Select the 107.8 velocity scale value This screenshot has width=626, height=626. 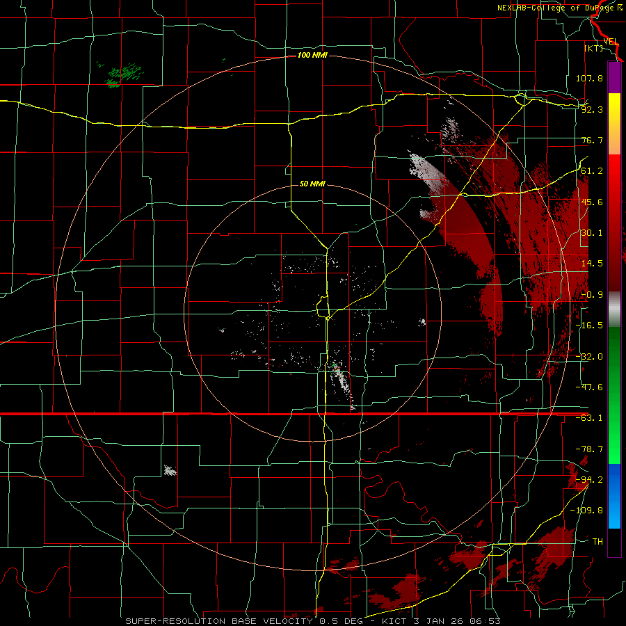589,78
